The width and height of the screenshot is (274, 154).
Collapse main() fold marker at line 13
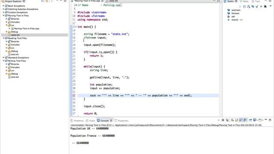click(x=76, y=27)
